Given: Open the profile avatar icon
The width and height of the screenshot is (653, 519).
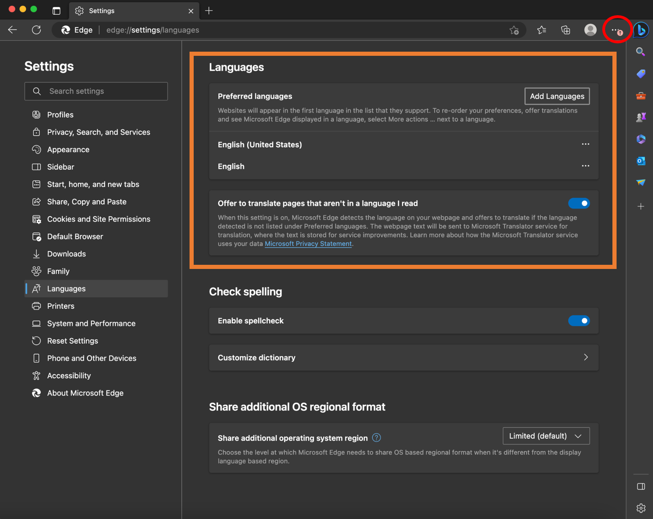Looking at the screenshot, I should 590,30.
